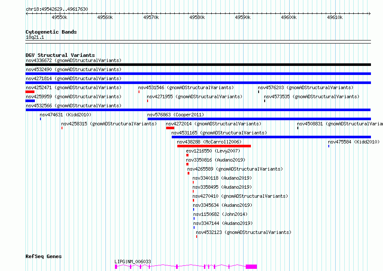Select the nsv4532566 blue variant bar
Screen dimensions: 383x271
click(x=198, y=110)
